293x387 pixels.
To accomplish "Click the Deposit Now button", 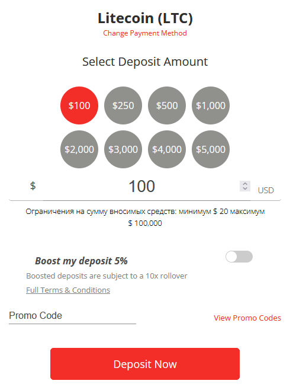I will pyautogui.click(x=145, y=364).
